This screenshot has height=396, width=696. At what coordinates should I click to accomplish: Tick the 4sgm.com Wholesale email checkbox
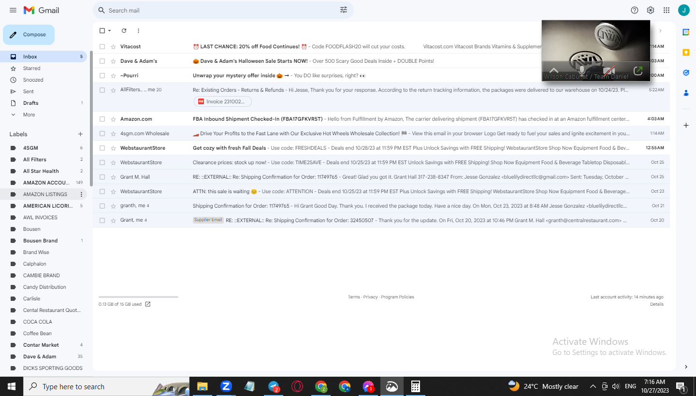[102, 133]
